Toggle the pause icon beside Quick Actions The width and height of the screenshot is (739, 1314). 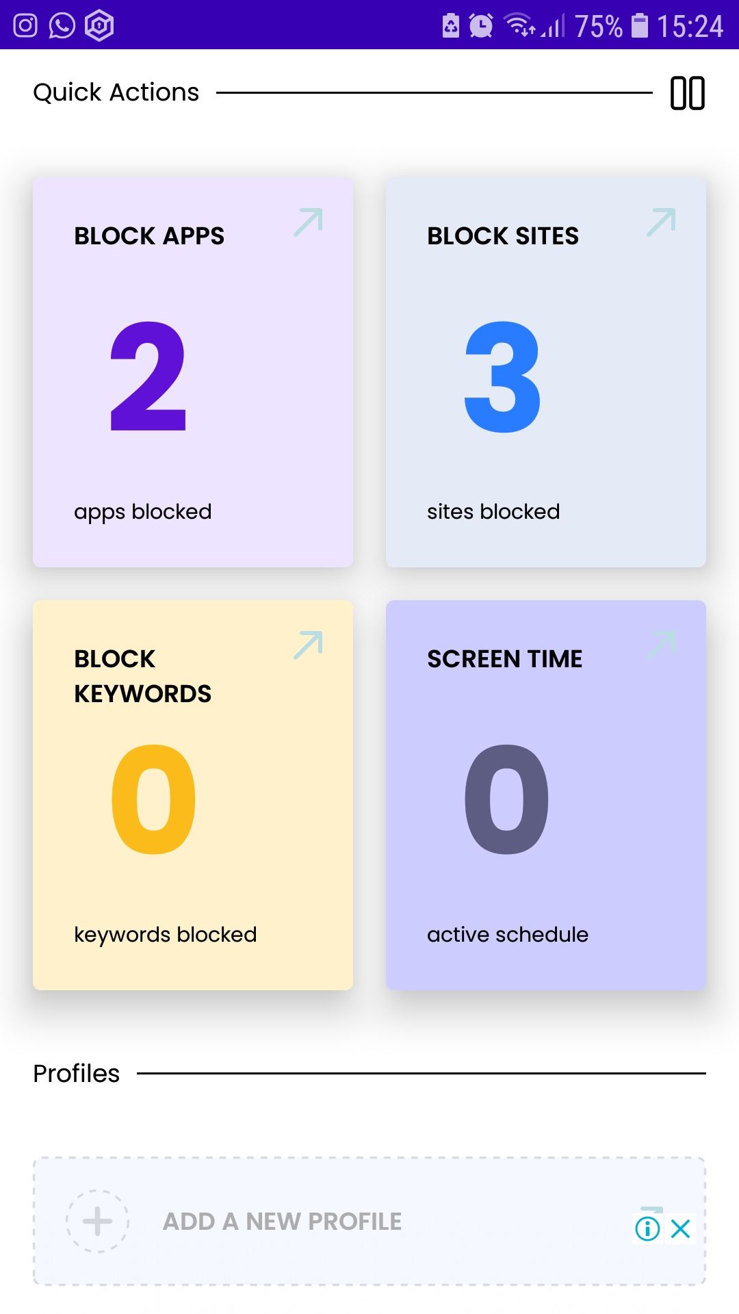(x=687, y=93)
